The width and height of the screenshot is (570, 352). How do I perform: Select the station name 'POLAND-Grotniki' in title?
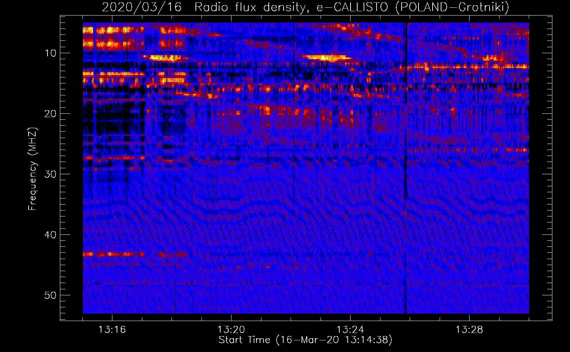(452, 7)
